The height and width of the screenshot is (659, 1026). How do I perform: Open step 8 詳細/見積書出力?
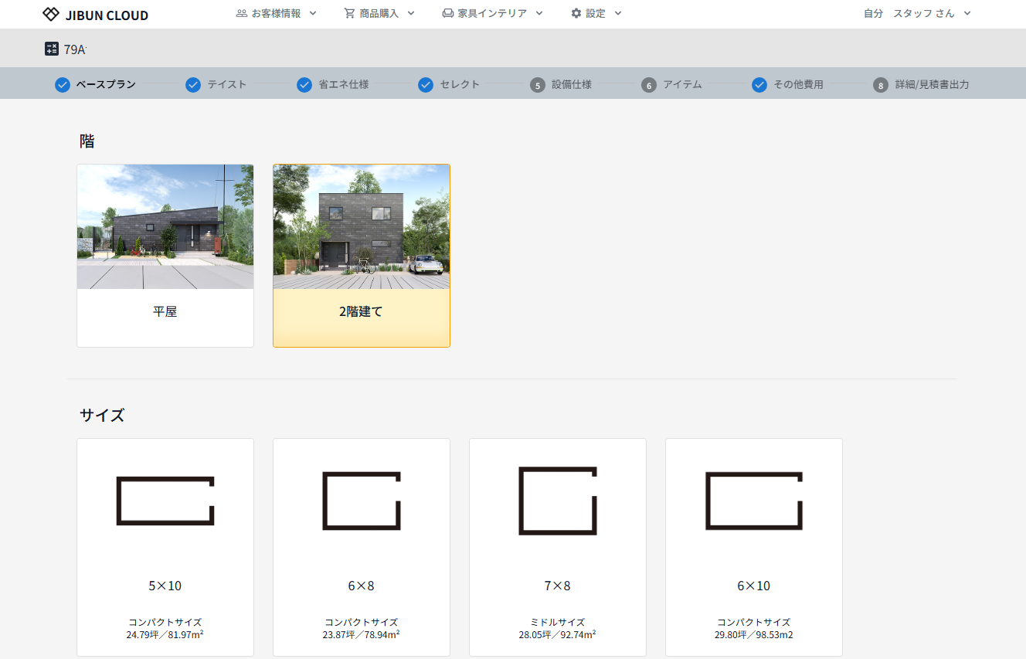[922, 84]
